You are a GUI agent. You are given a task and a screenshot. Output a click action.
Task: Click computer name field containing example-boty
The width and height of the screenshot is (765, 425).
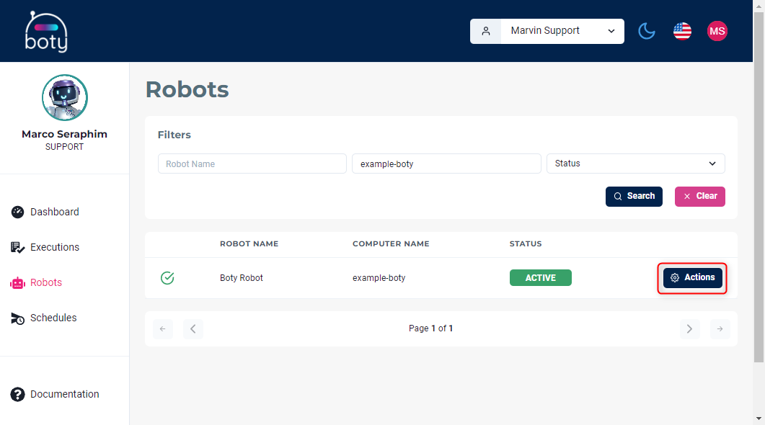tap(446, 164)
